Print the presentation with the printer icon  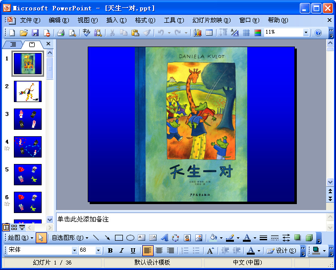point(60,33)
